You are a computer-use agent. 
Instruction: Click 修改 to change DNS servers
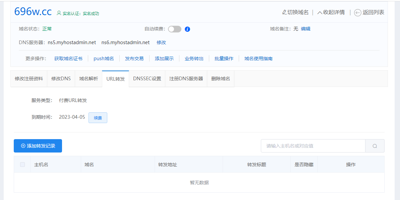tap(161, 42)
